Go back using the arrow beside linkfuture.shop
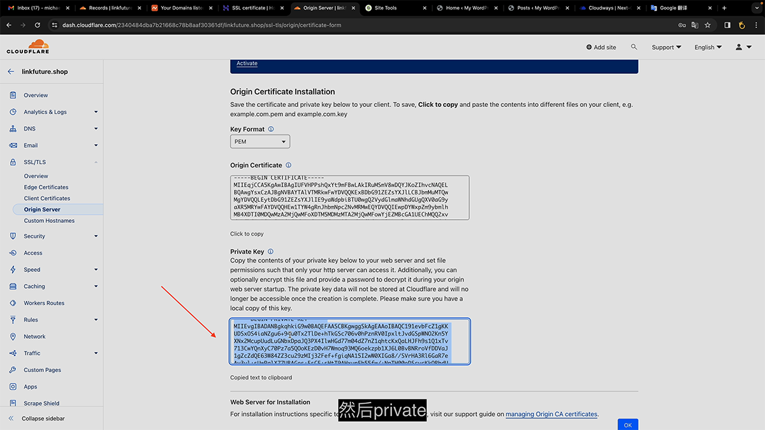 click(x=11, y=72)
